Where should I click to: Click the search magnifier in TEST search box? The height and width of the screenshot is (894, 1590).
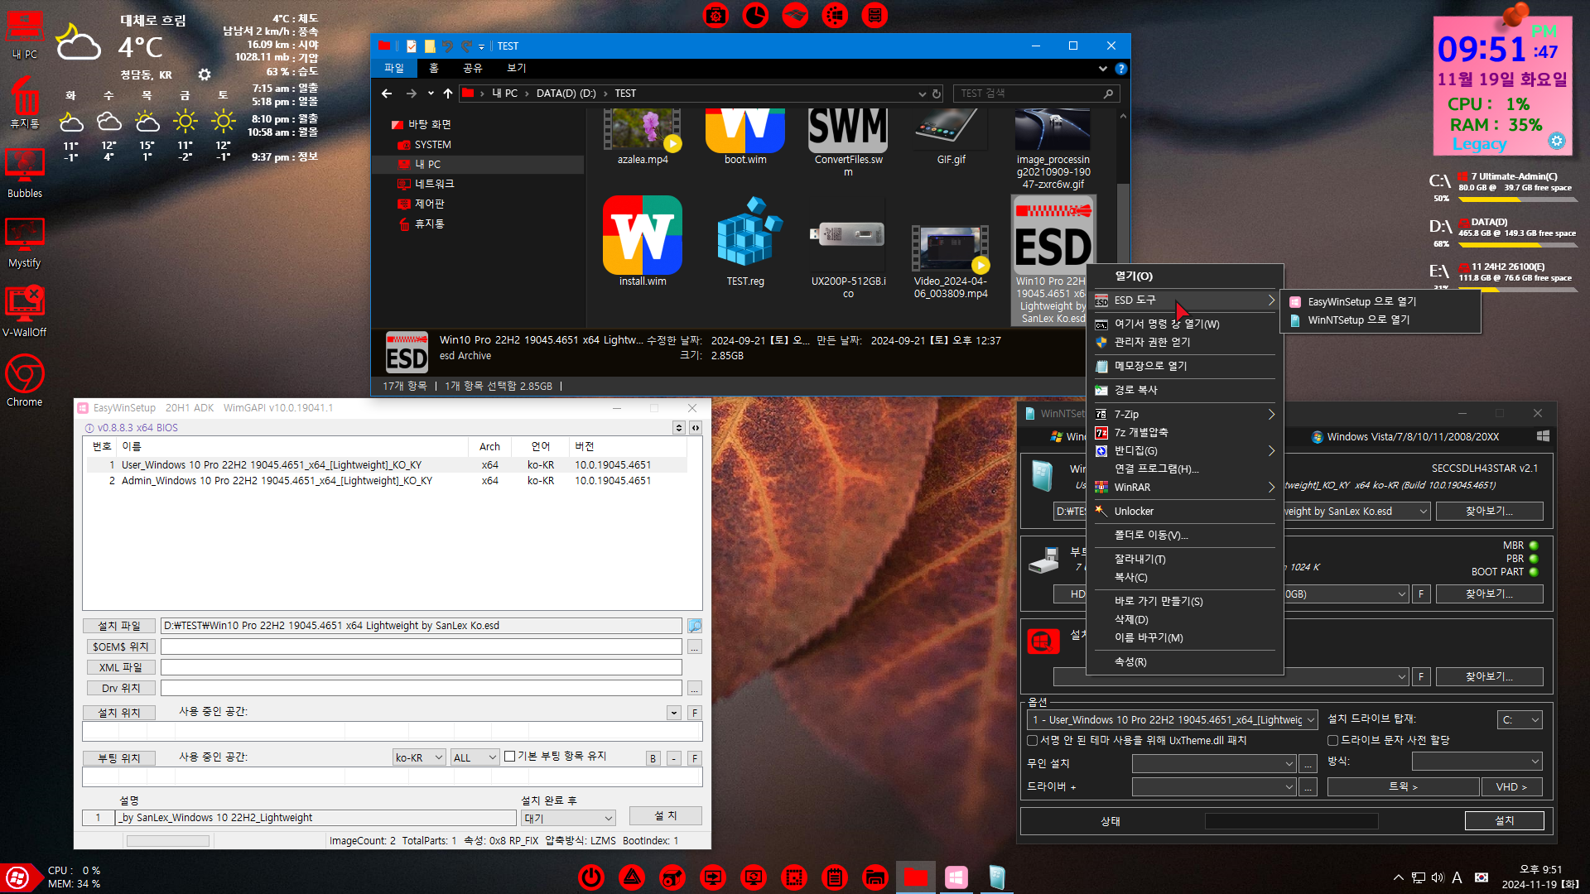[1108, 94]
